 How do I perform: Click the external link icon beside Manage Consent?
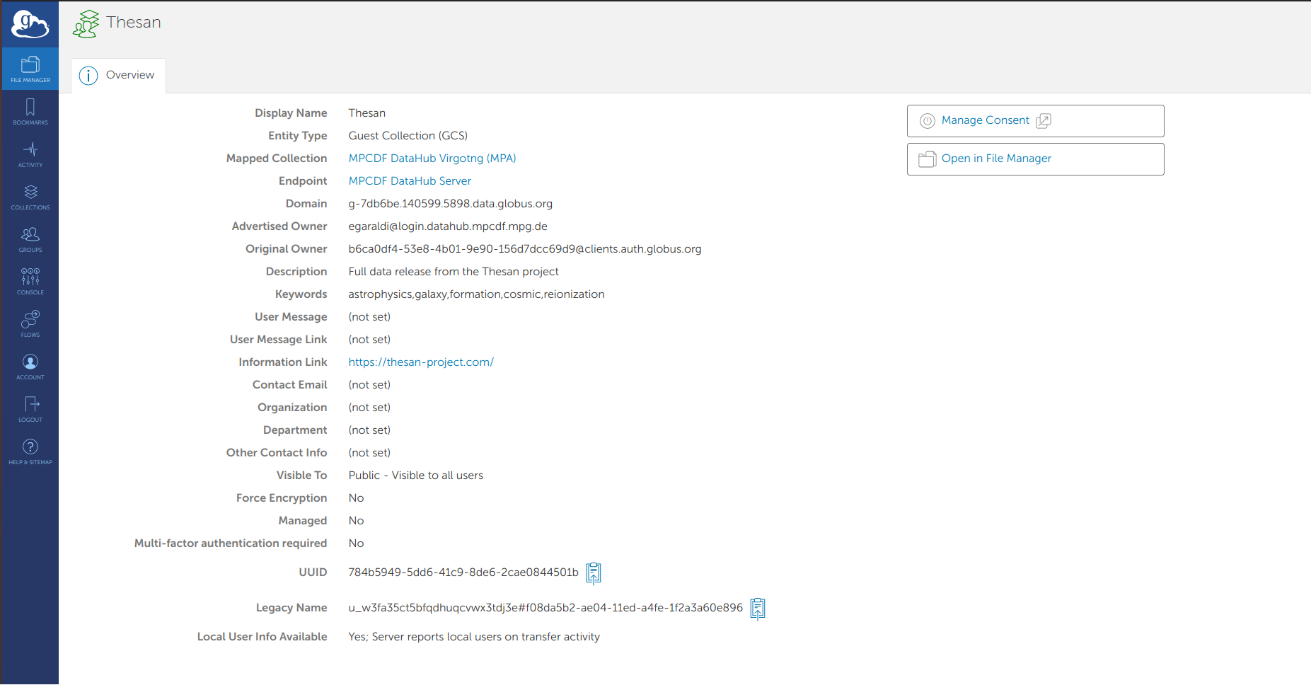tap(1044, 121)
